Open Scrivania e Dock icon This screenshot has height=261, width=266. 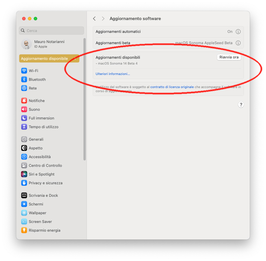click(24, 195)
